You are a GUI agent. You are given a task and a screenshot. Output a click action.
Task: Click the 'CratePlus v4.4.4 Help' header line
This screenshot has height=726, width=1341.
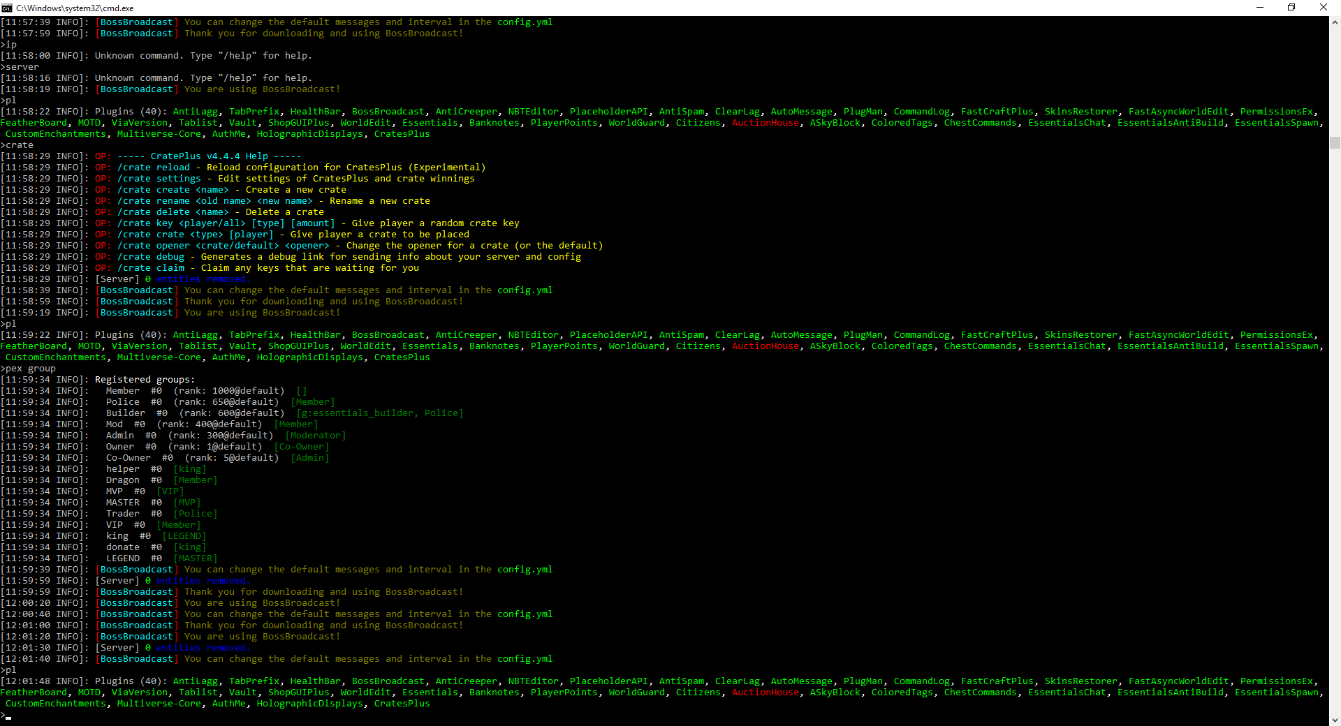click(210, 156)
